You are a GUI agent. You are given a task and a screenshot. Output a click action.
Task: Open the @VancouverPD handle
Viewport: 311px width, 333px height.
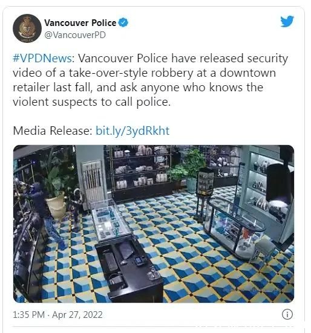click(75, 35)
